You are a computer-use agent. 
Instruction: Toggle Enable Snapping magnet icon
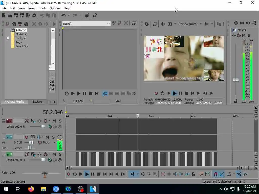point(215,174)
